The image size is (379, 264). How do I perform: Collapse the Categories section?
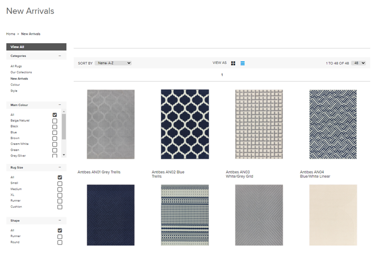[60, 56]
